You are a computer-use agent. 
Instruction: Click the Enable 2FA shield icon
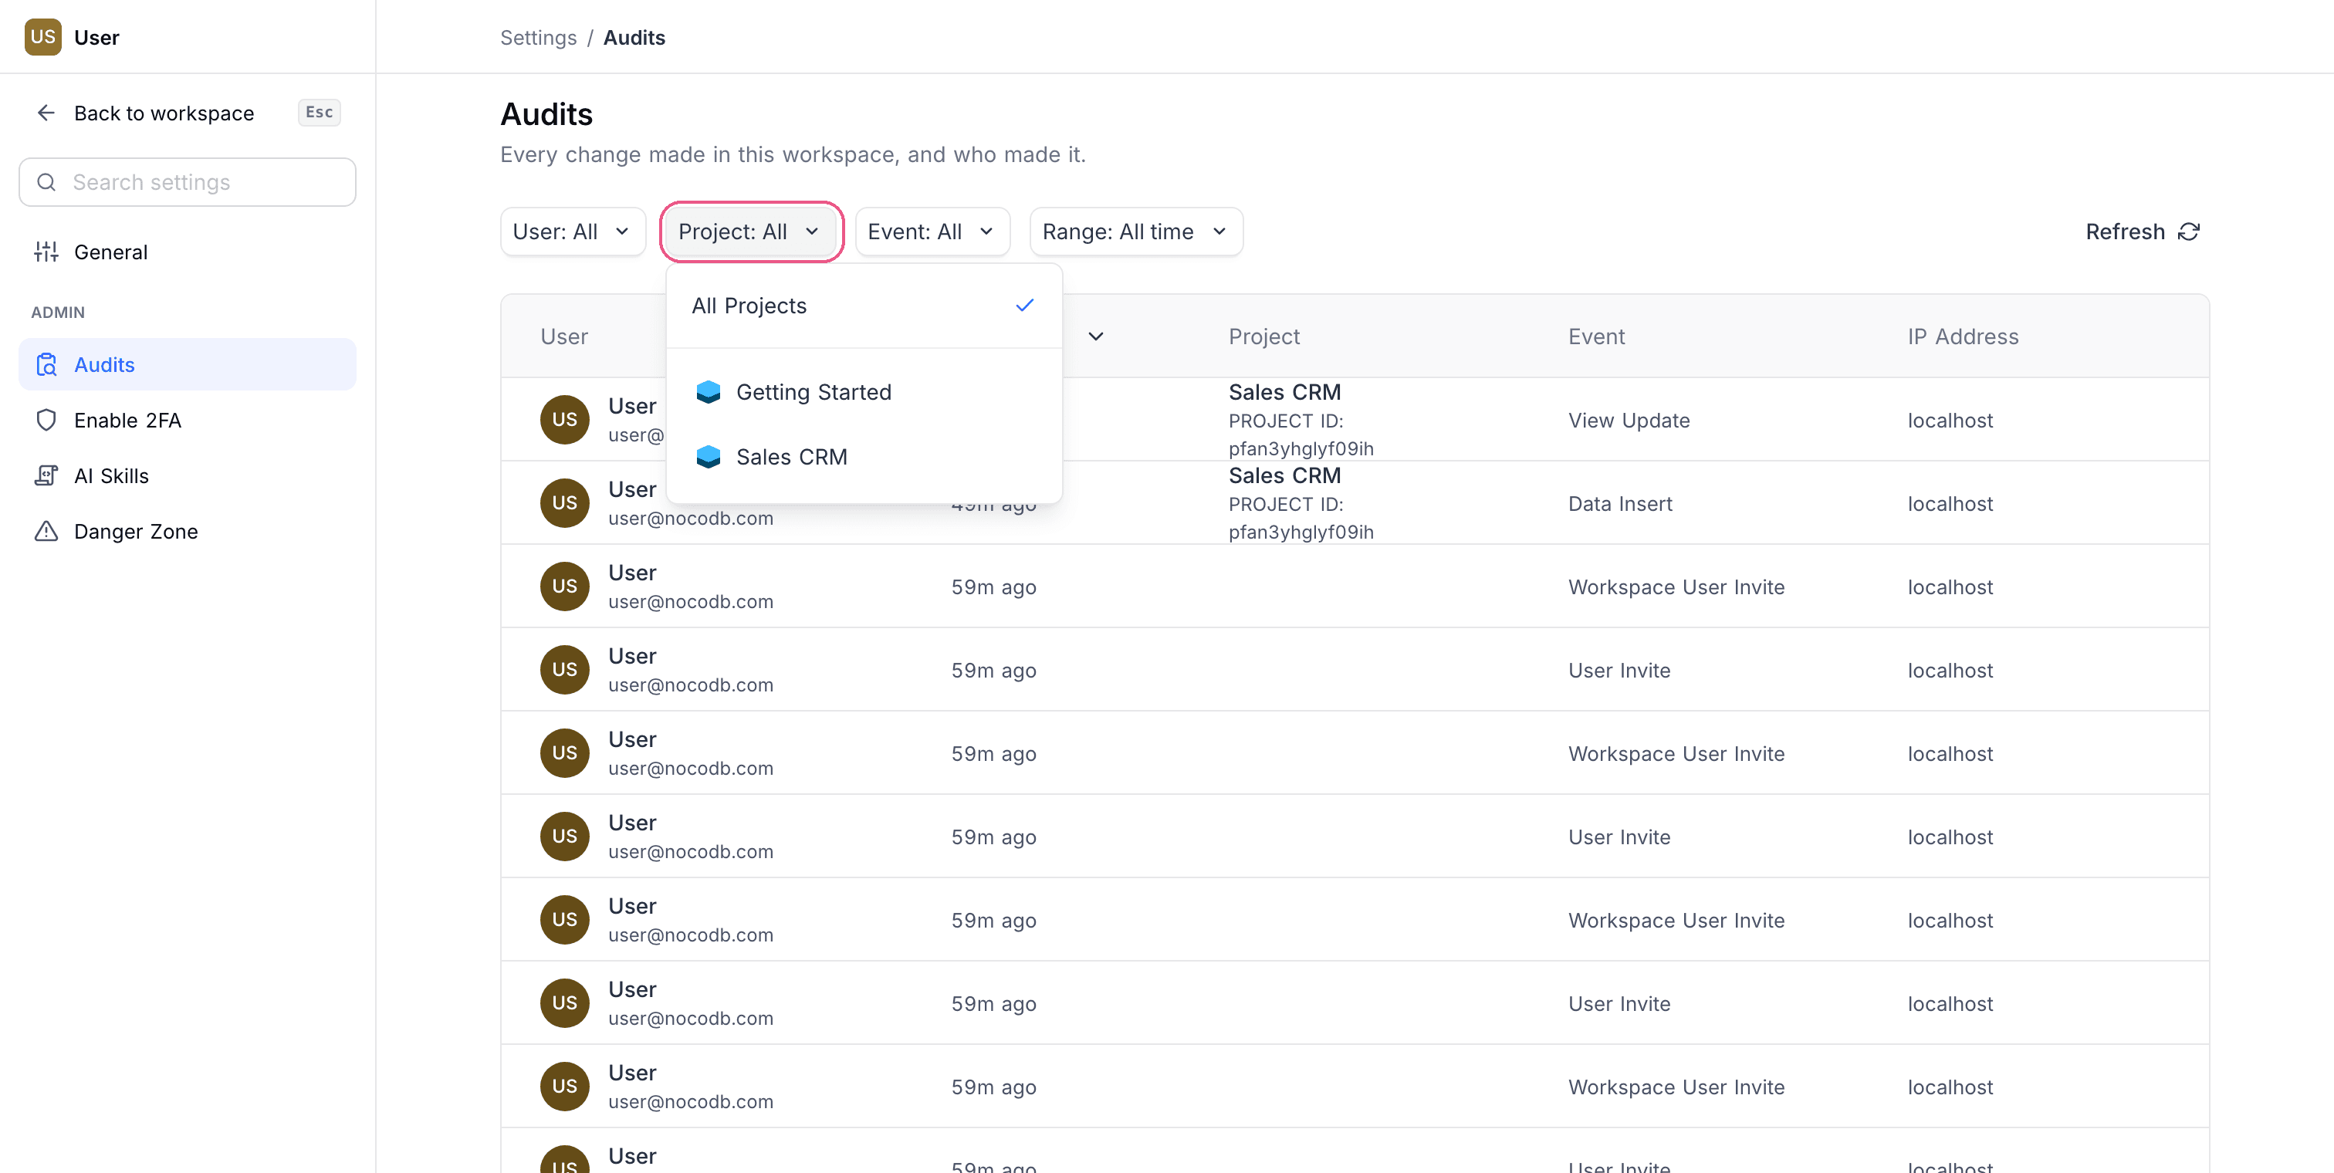46,419
